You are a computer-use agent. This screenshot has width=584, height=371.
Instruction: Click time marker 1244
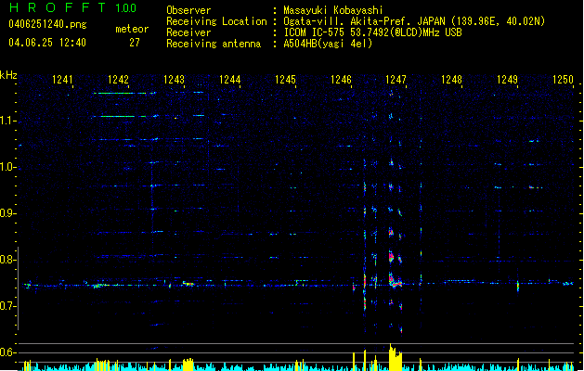click(230, 79)
